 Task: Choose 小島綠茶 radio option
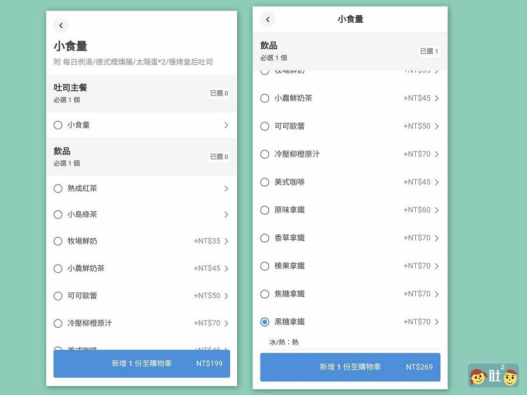pyautogui.click(x=58, y=214)
